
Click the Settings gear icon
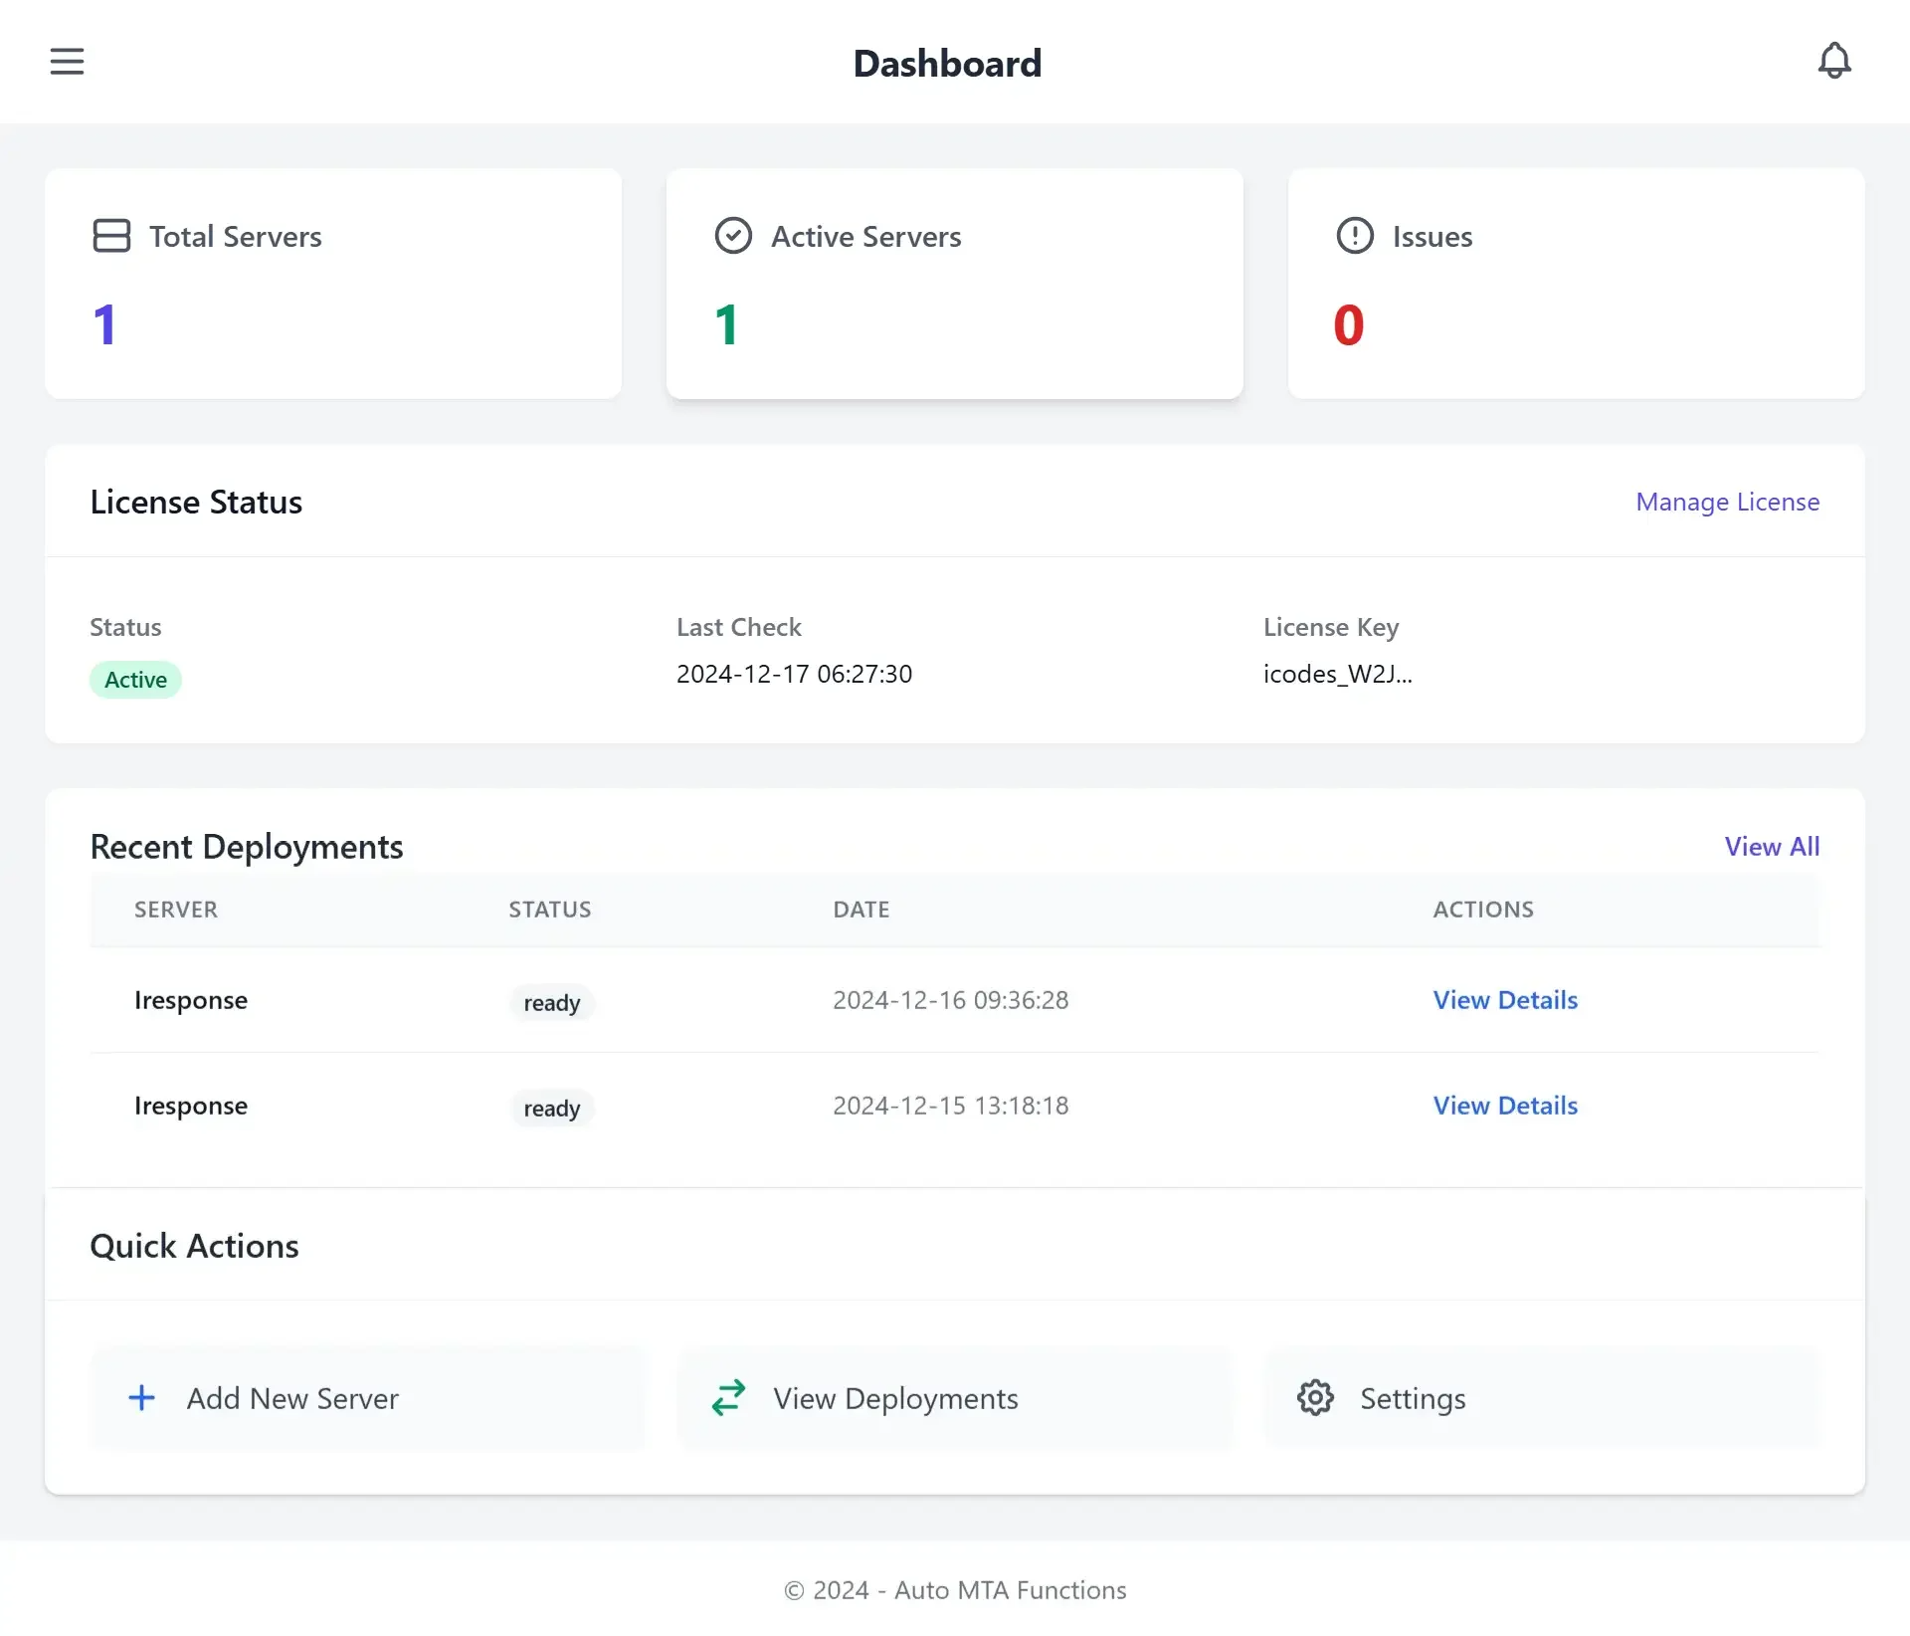(x=1315, y=1398)
